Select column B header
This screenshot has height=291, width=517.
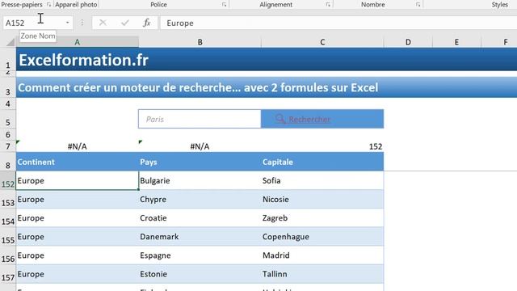click(x=200, y=42)
